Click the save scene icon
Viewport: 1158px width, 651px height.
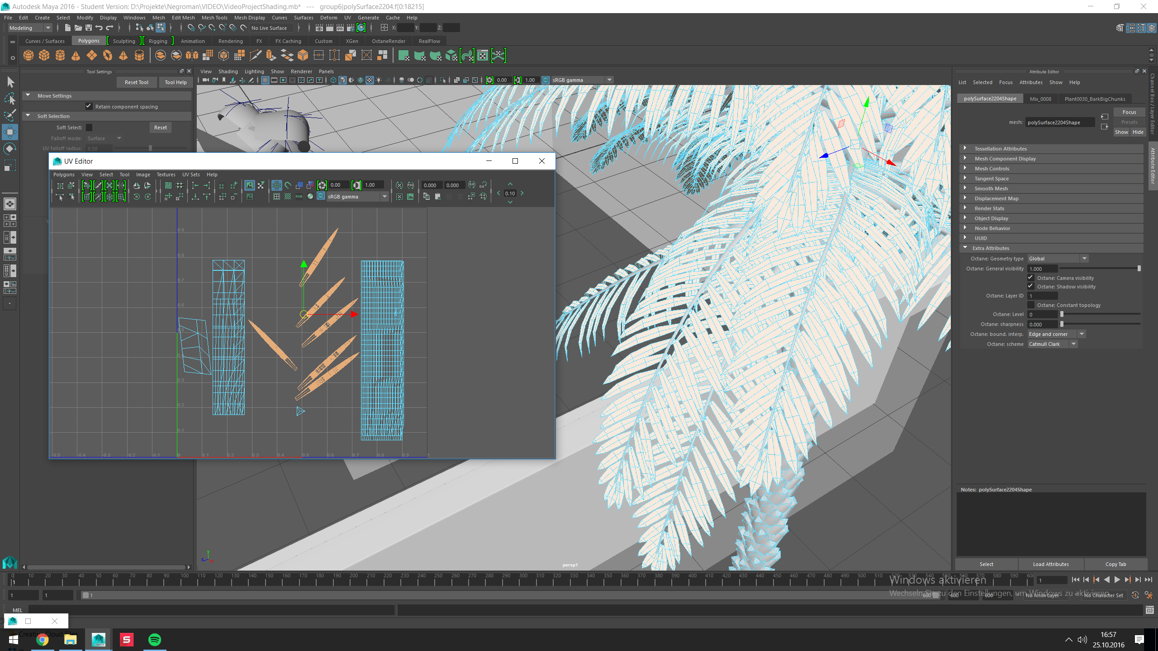[89, 28]
